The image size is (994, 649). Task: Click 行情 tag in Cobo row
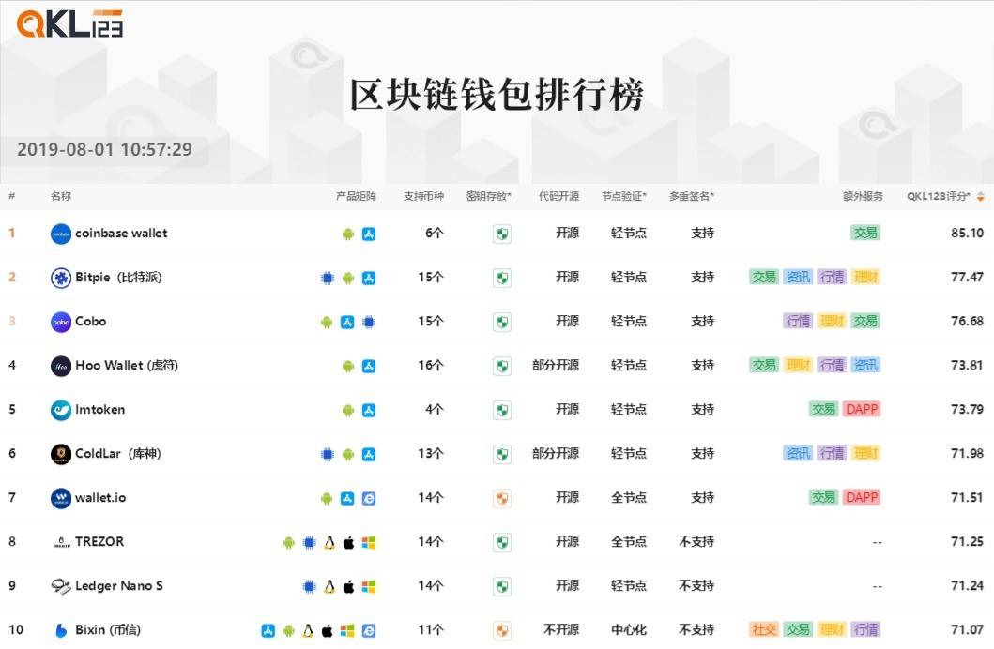(798, 321)
